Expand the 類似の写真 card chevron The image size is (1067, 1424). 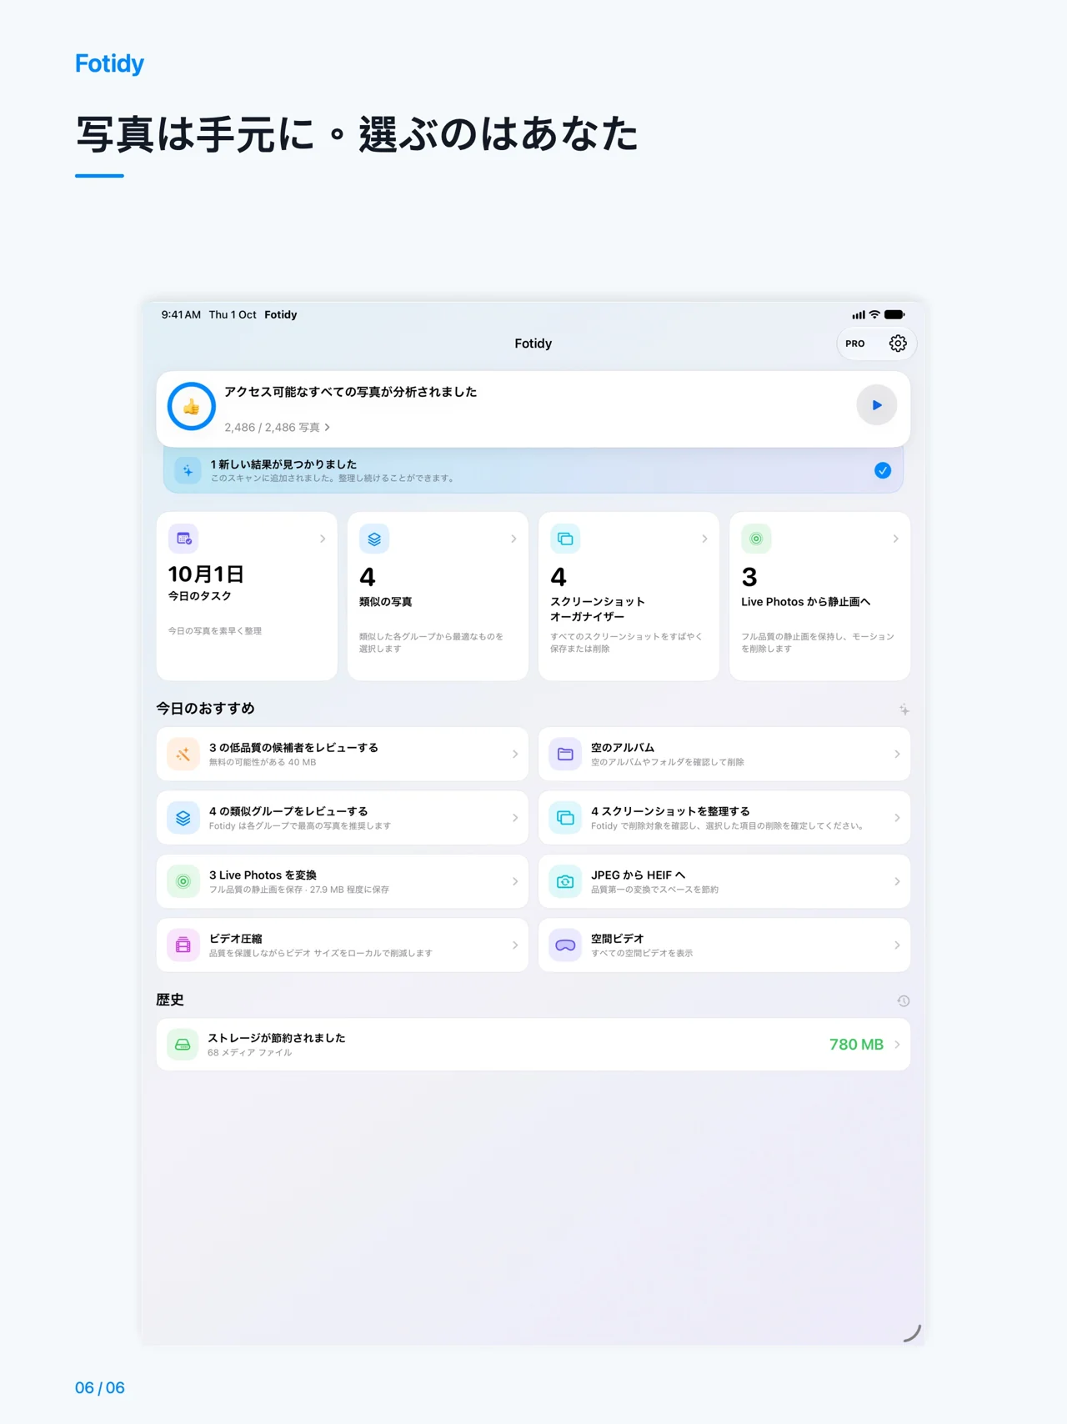[x=513, y=539]
